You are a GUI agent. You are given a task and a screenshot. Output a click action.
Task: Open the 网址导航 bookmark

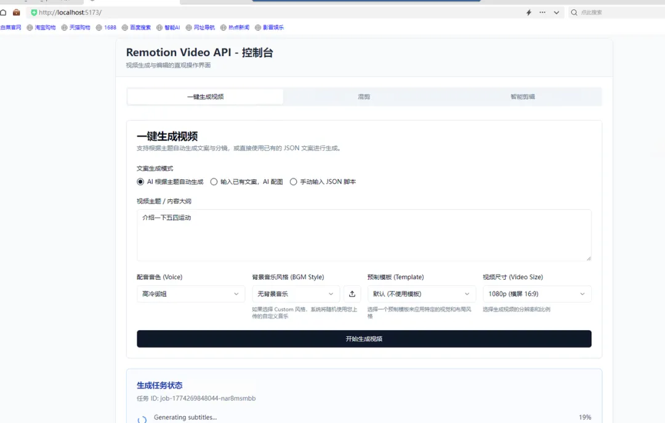point(200,28)
